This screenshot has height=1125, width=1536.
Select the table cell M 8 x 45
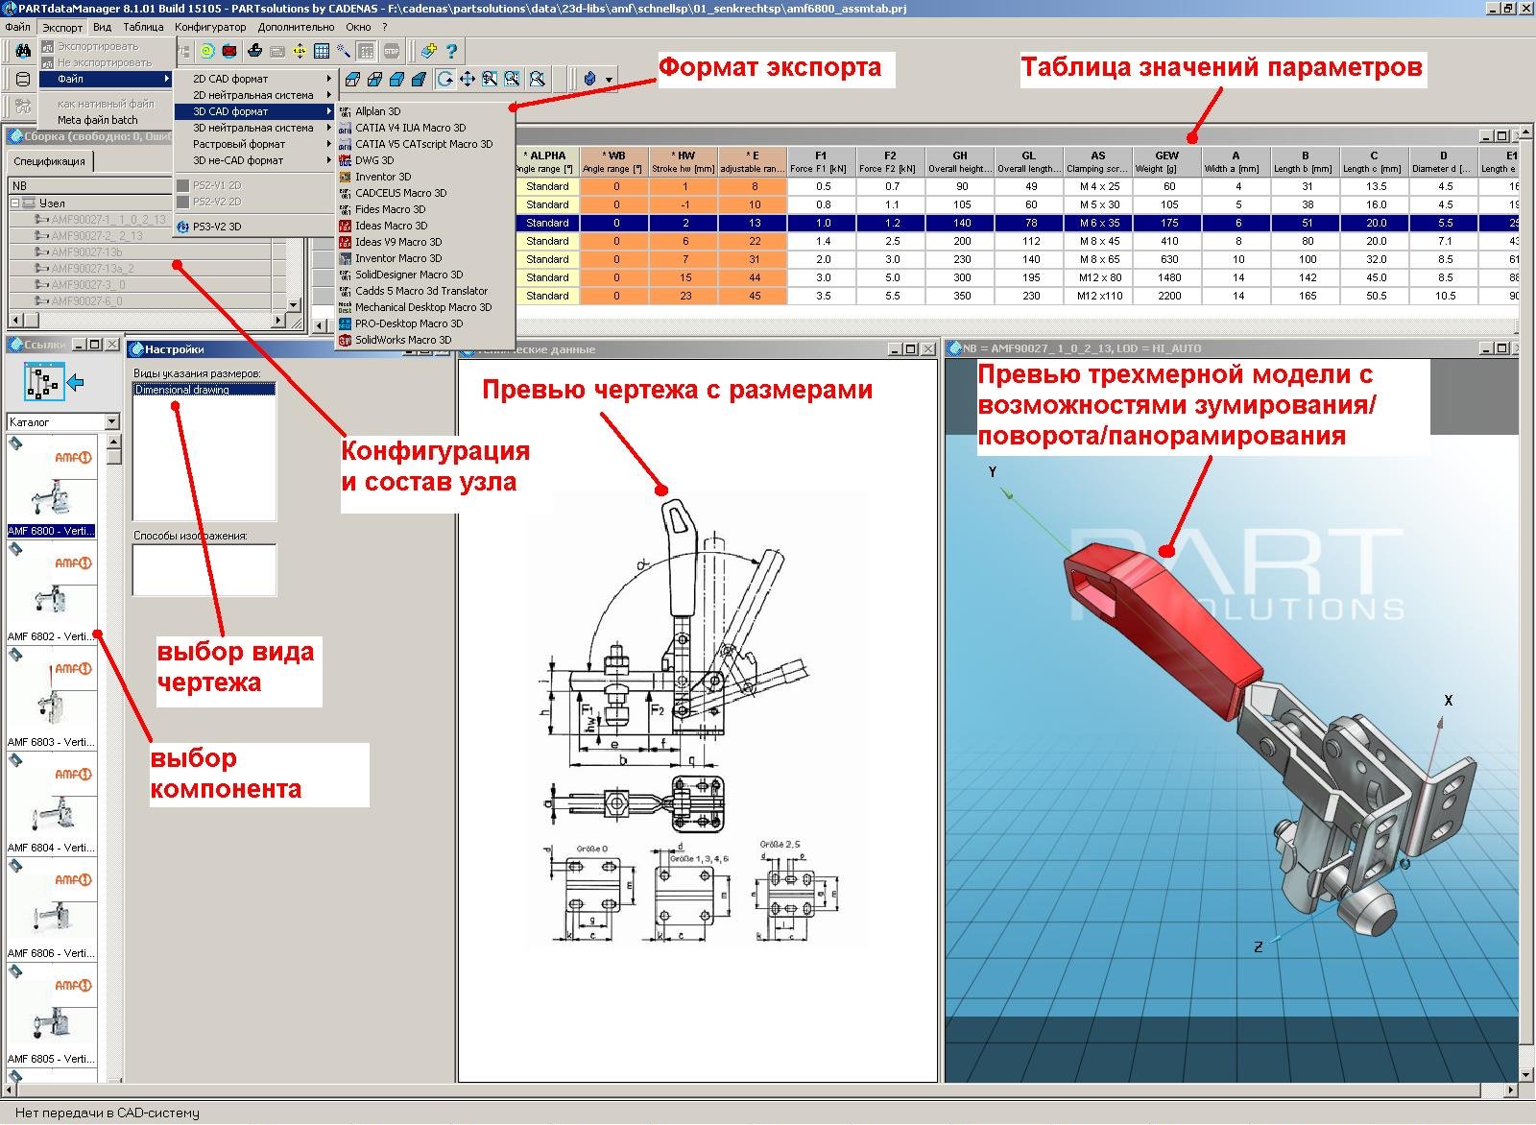tap(1098, 241)
